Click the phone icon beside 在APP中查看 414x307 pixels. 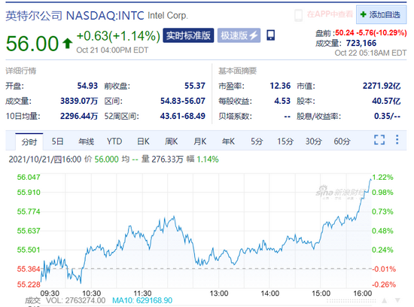coord(298,15)
